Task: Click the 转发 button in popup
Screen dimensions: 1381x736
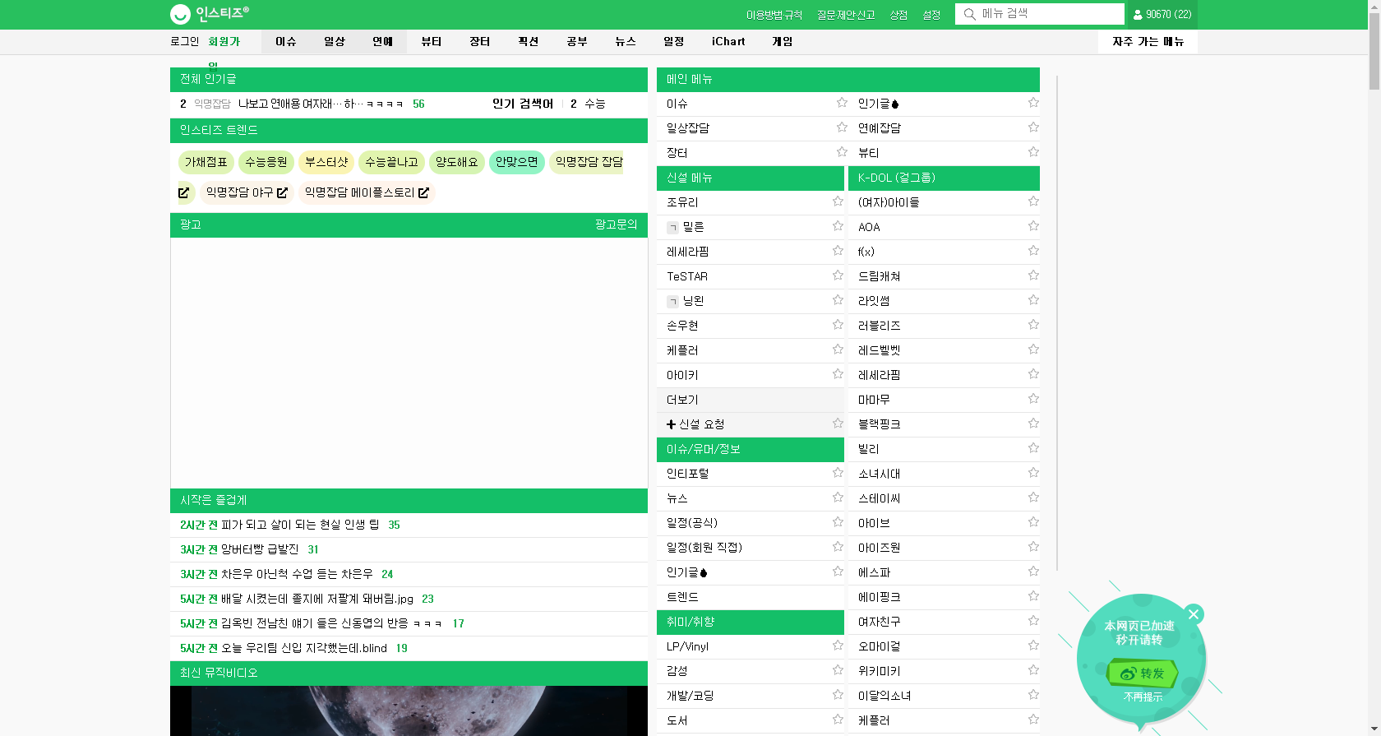Action: point(1143,674)
